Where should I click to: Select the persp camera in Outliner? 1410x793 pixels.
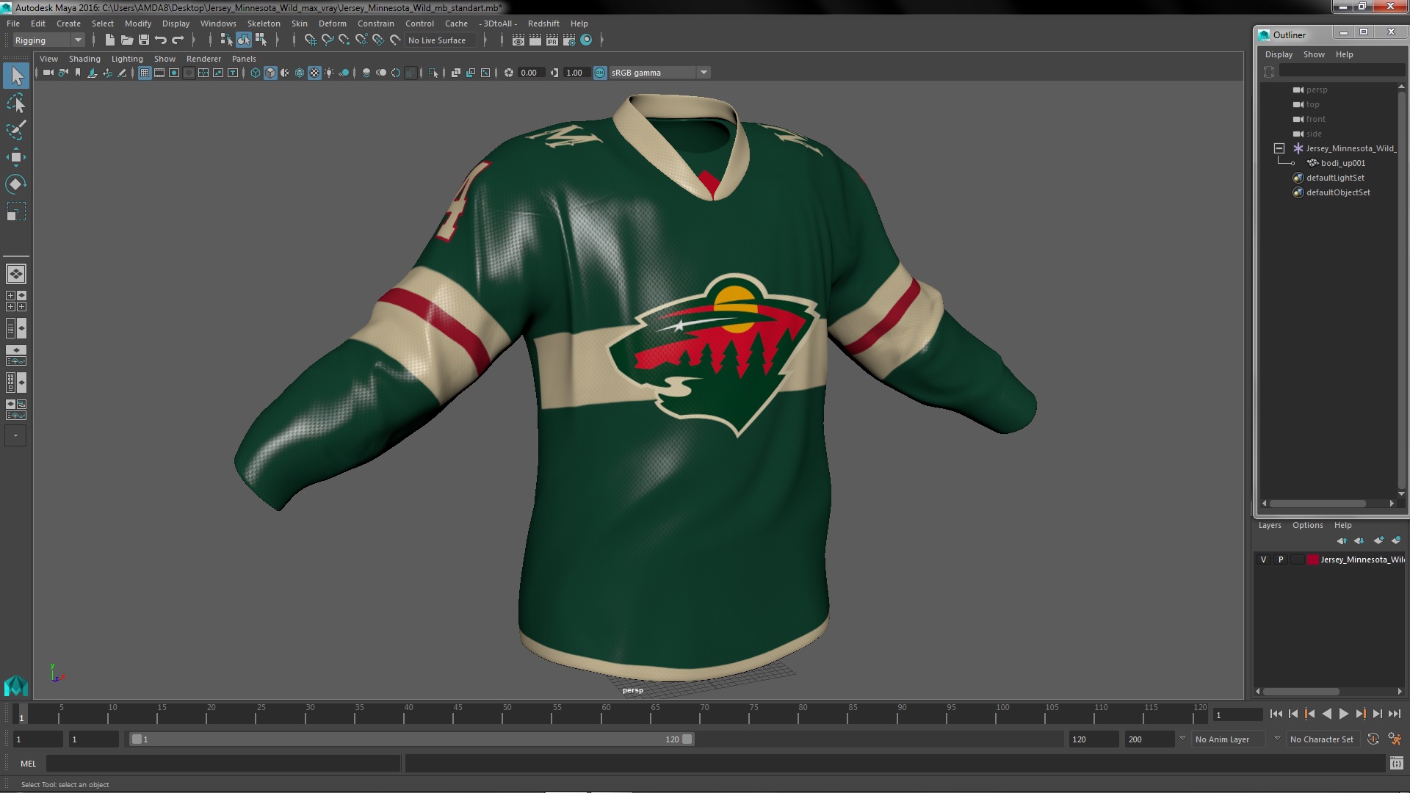click(x=1317, y=90)
